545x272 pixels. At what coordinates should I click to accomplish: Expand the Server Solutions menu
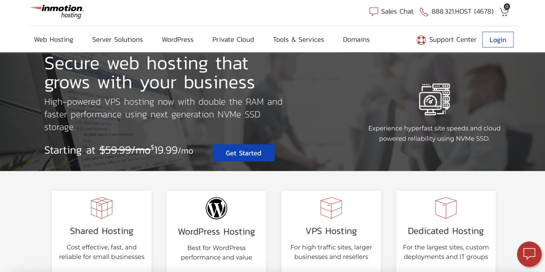click(118, 39)
